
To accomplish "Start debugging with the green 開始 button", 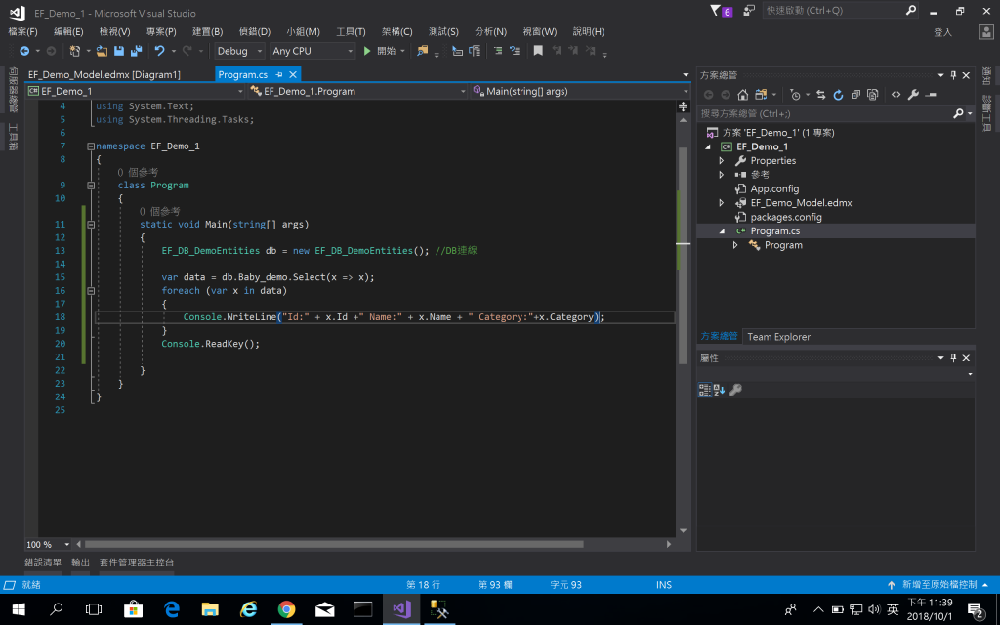I will click(x=380, y=51).
